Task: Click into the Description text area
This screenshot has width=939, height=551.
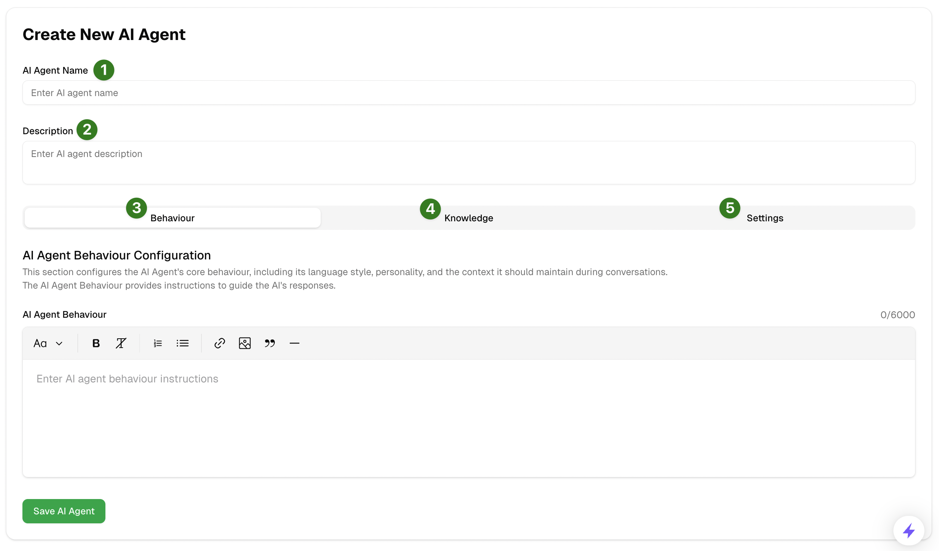Action: click(x=469, y=163)
